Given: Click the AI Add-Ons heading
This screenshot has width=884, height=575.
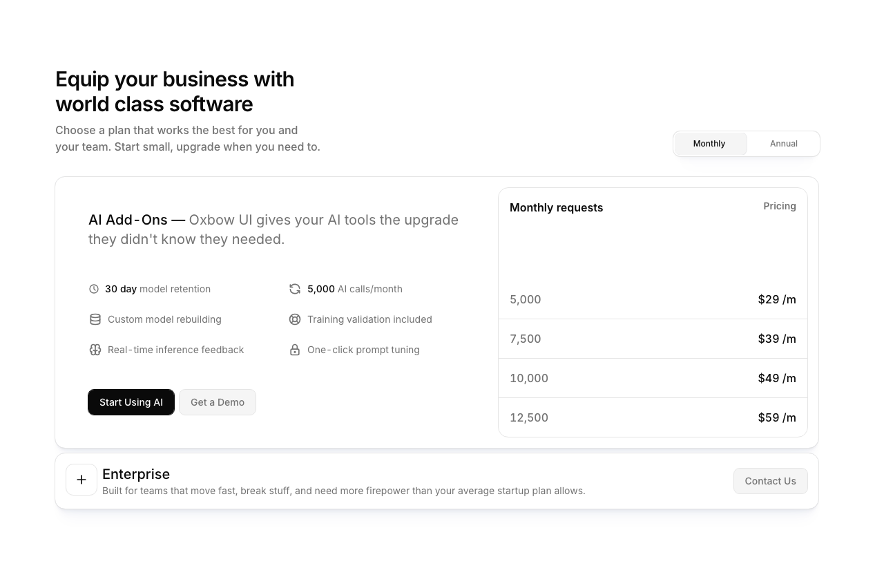Looking at the screenshot, I should [128, 220].
